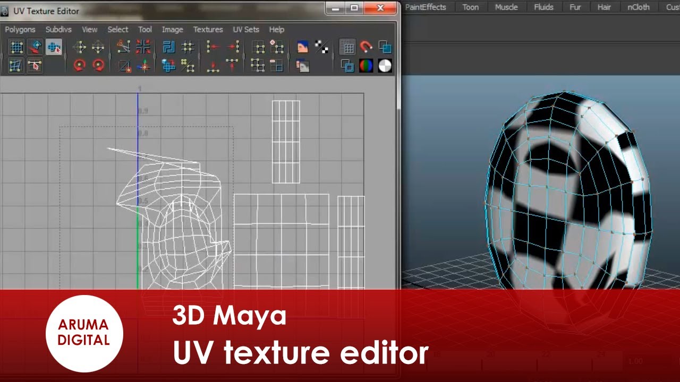680x382 pixels.
Task: Toggle the View Grid button
Action: coord(347,47)
